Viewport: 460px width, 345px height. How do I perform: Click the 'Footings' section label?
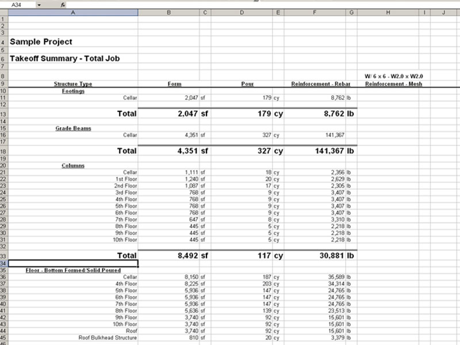pyautogui.click(x=73, y=91)
